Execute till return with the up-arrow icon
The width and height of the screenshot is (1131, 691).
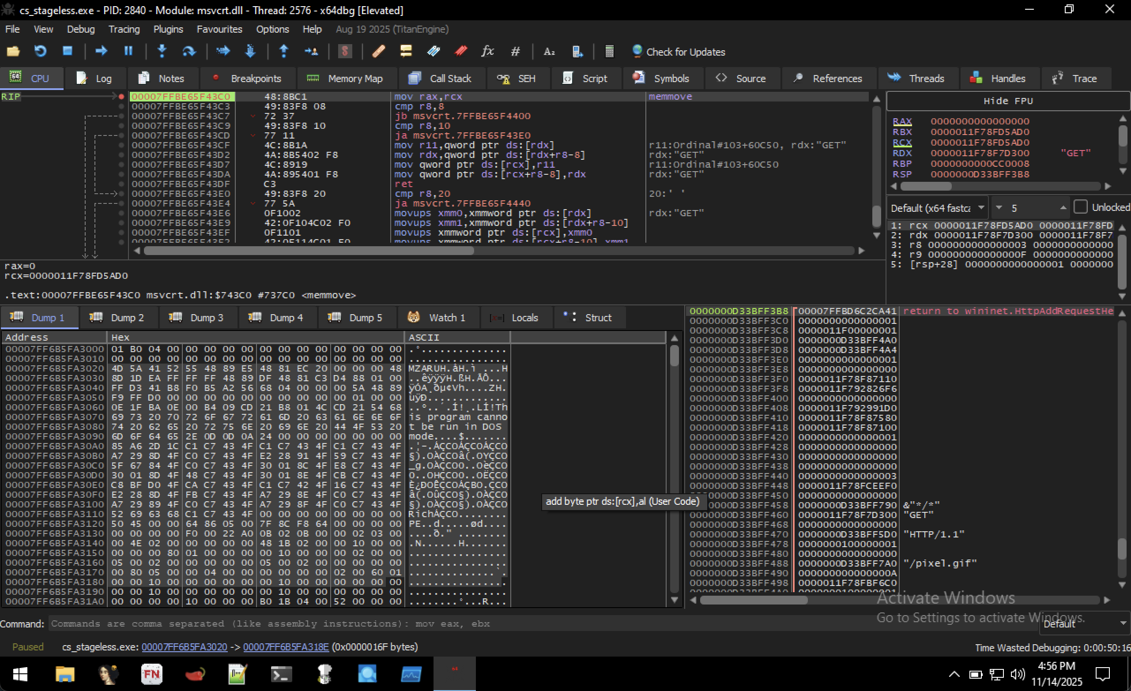pos(284,51)
